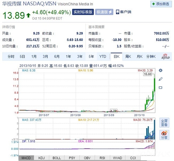Click the beta coefficient value 1.5
Screen dimensions: 174x161
coord(119,46)
